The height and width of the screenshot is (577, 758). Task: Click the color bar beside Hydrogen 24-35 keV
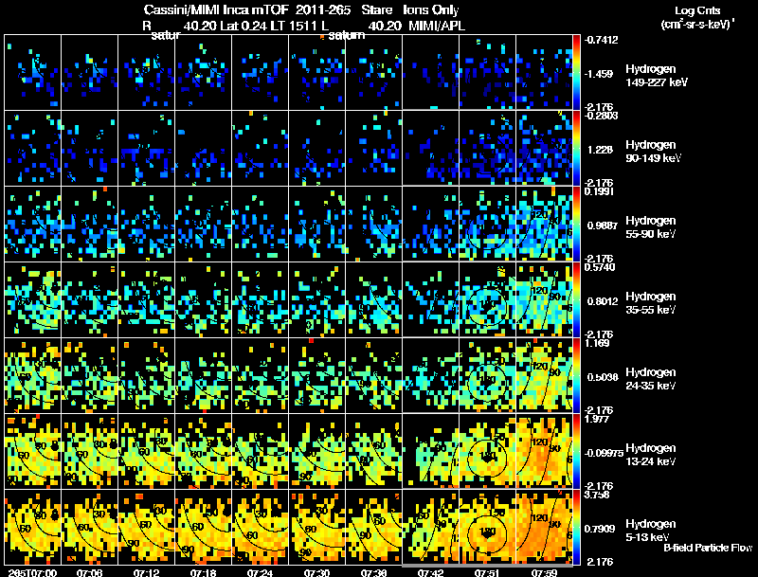[x=576, y=376]
